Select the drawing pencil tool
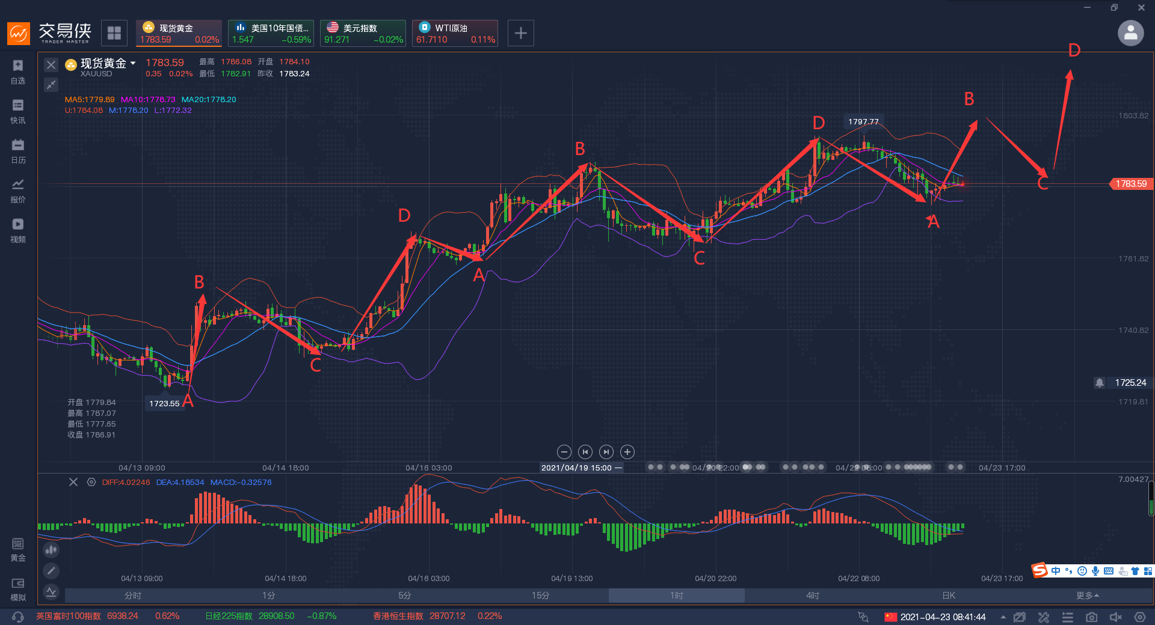1155x625 pixels. 51,570
